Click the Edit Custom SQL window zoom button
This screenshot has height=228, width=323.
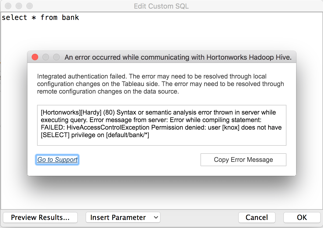[29, 6]
